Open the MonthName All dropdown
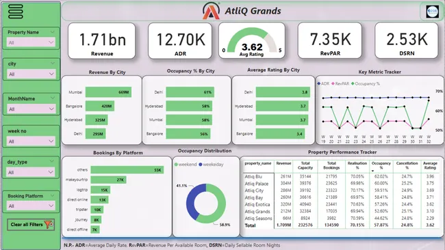This screenshot has width=445, height=250. click(x=31, y=109)
